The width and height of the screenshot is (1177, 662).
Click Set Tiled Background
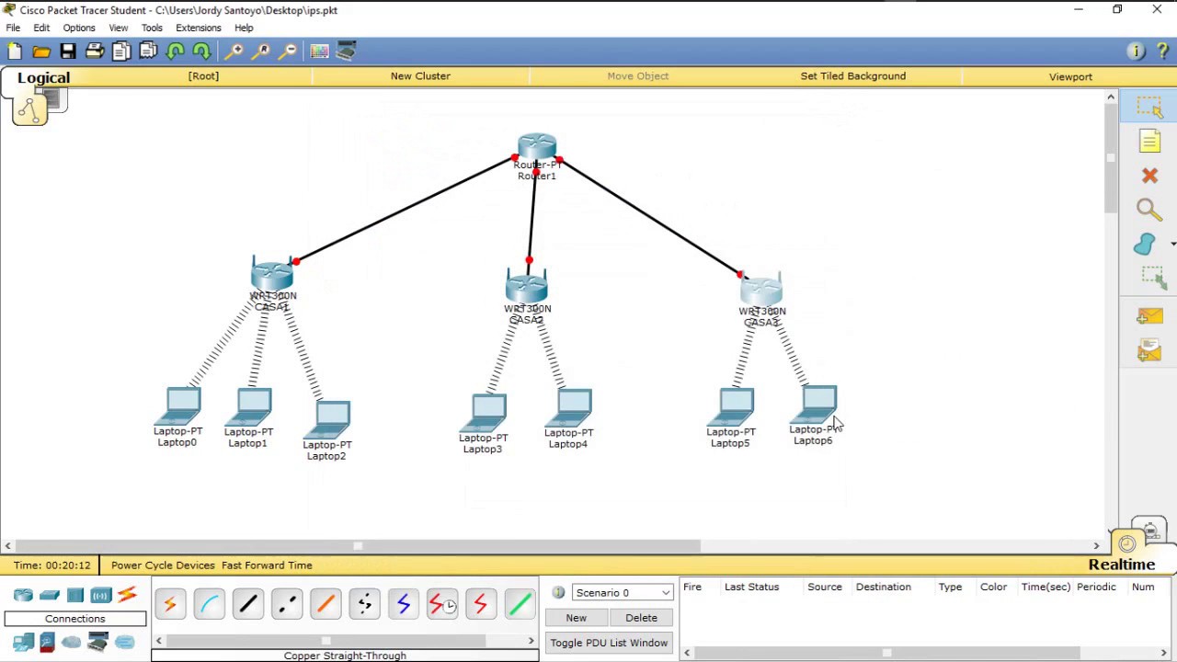click(x=853, y=76)
